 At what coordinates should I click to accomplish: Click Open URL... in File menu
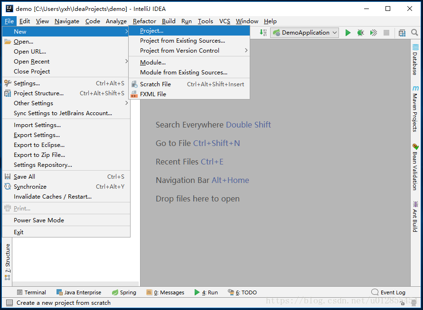point(66,52)
